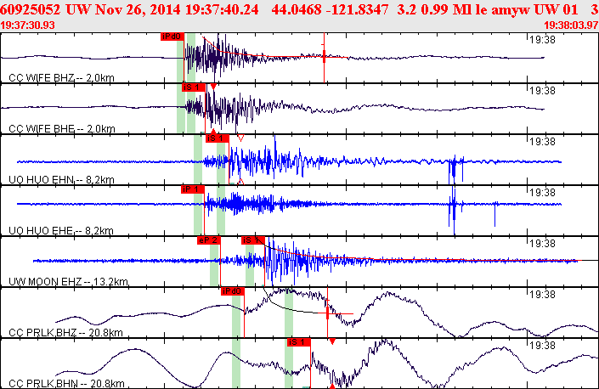Screen dimensions: 599x389
Task: Click the red down triangle below PRLK BHZ trace
Action: click(x=332, y=341)
